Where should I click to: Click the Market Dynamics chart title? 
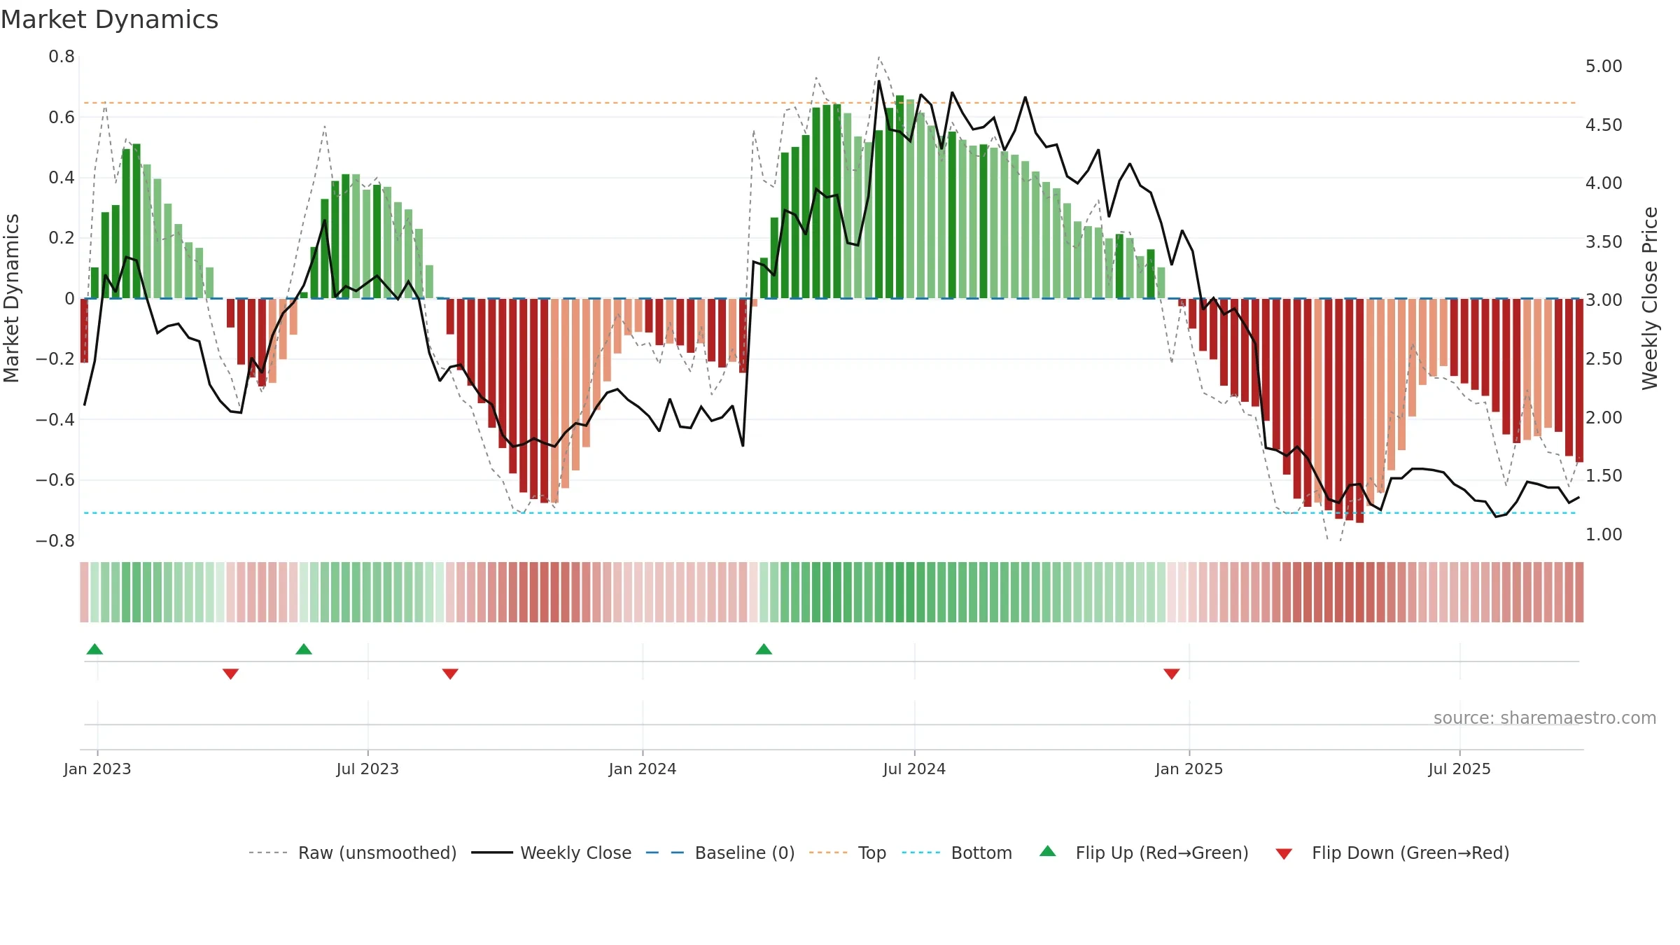(109, 20)
